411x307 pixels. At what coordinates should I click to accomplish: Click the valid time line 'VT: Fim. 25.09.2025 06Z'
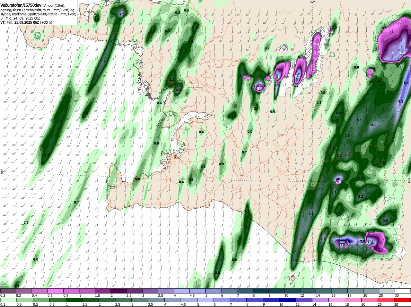click(20, 22)
